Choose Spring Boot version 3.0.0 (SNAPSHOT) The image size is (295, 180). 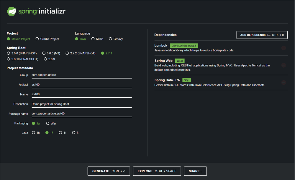pos(9,53)
